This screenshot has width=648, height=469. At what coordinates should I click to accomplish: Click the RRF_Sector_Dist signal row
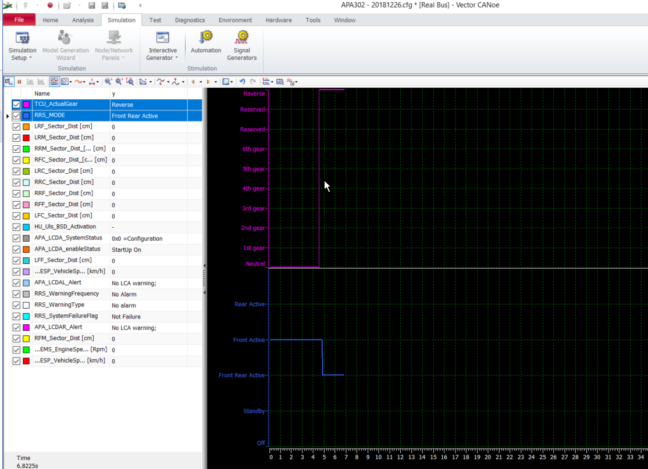70,194
